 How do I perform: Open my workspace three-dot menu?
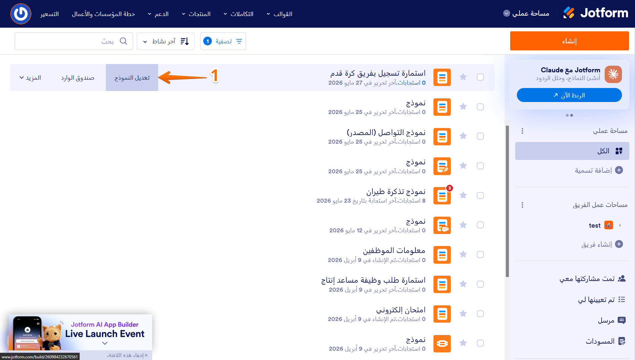click(x=523, y=131)
